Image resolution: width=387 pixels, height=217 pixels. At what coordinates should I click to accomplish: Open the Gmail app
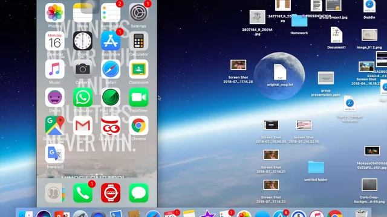83,125
